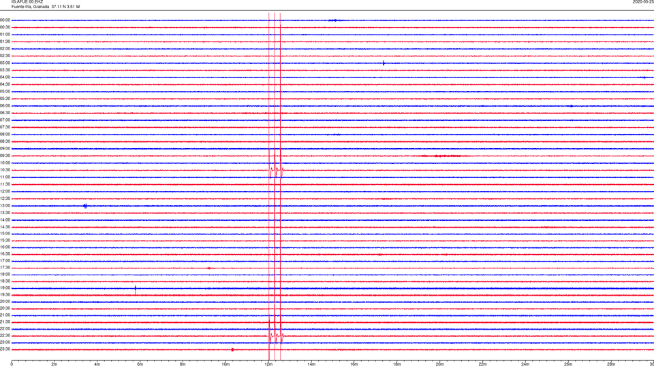Click the 10:00 row label
654x367 pixels.
coord(5,163)
